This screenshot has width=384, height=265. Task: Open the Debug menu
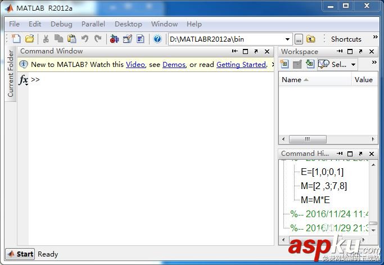61,24
